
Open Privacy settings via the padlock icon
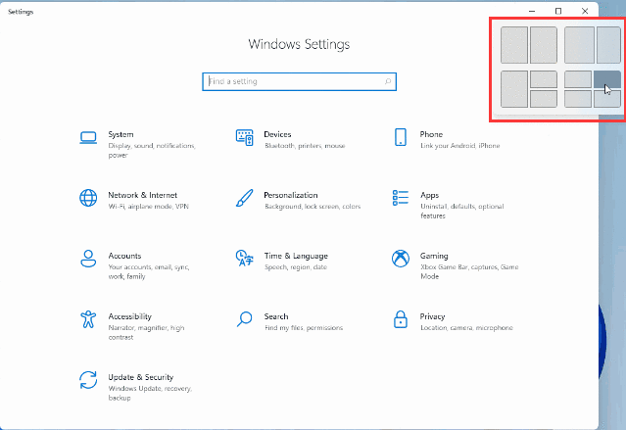pyautogui.click(x=401, y=319)
